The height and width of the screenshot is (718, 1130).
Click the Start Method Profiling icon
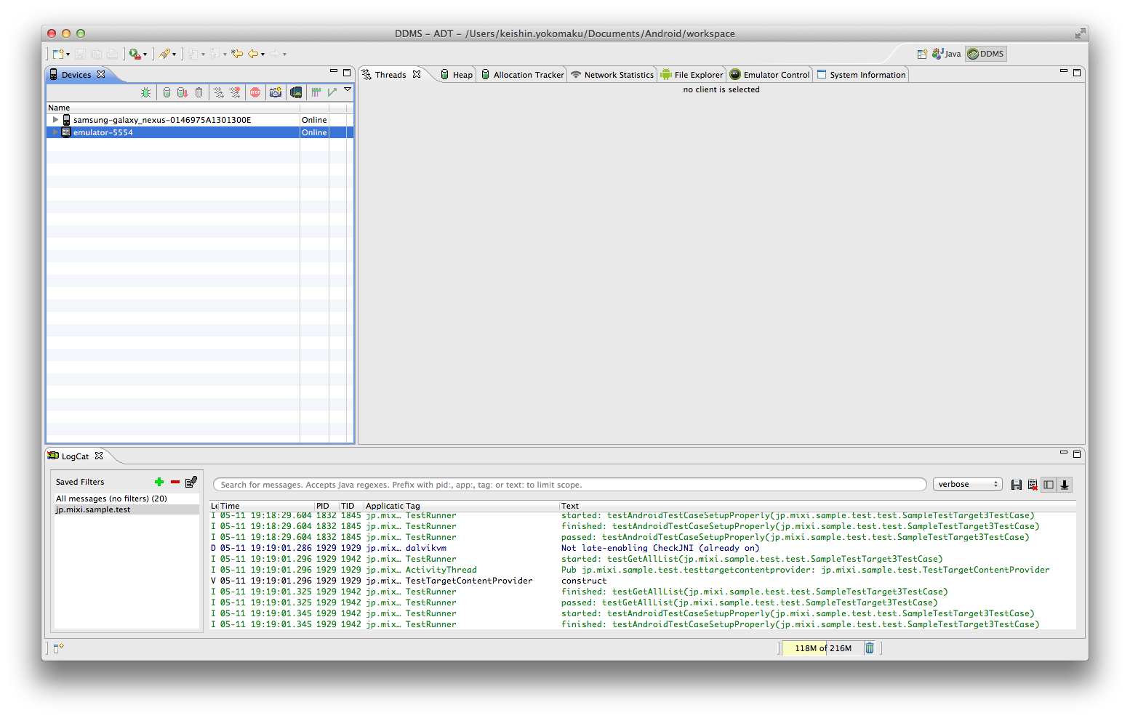pos(235,92)
